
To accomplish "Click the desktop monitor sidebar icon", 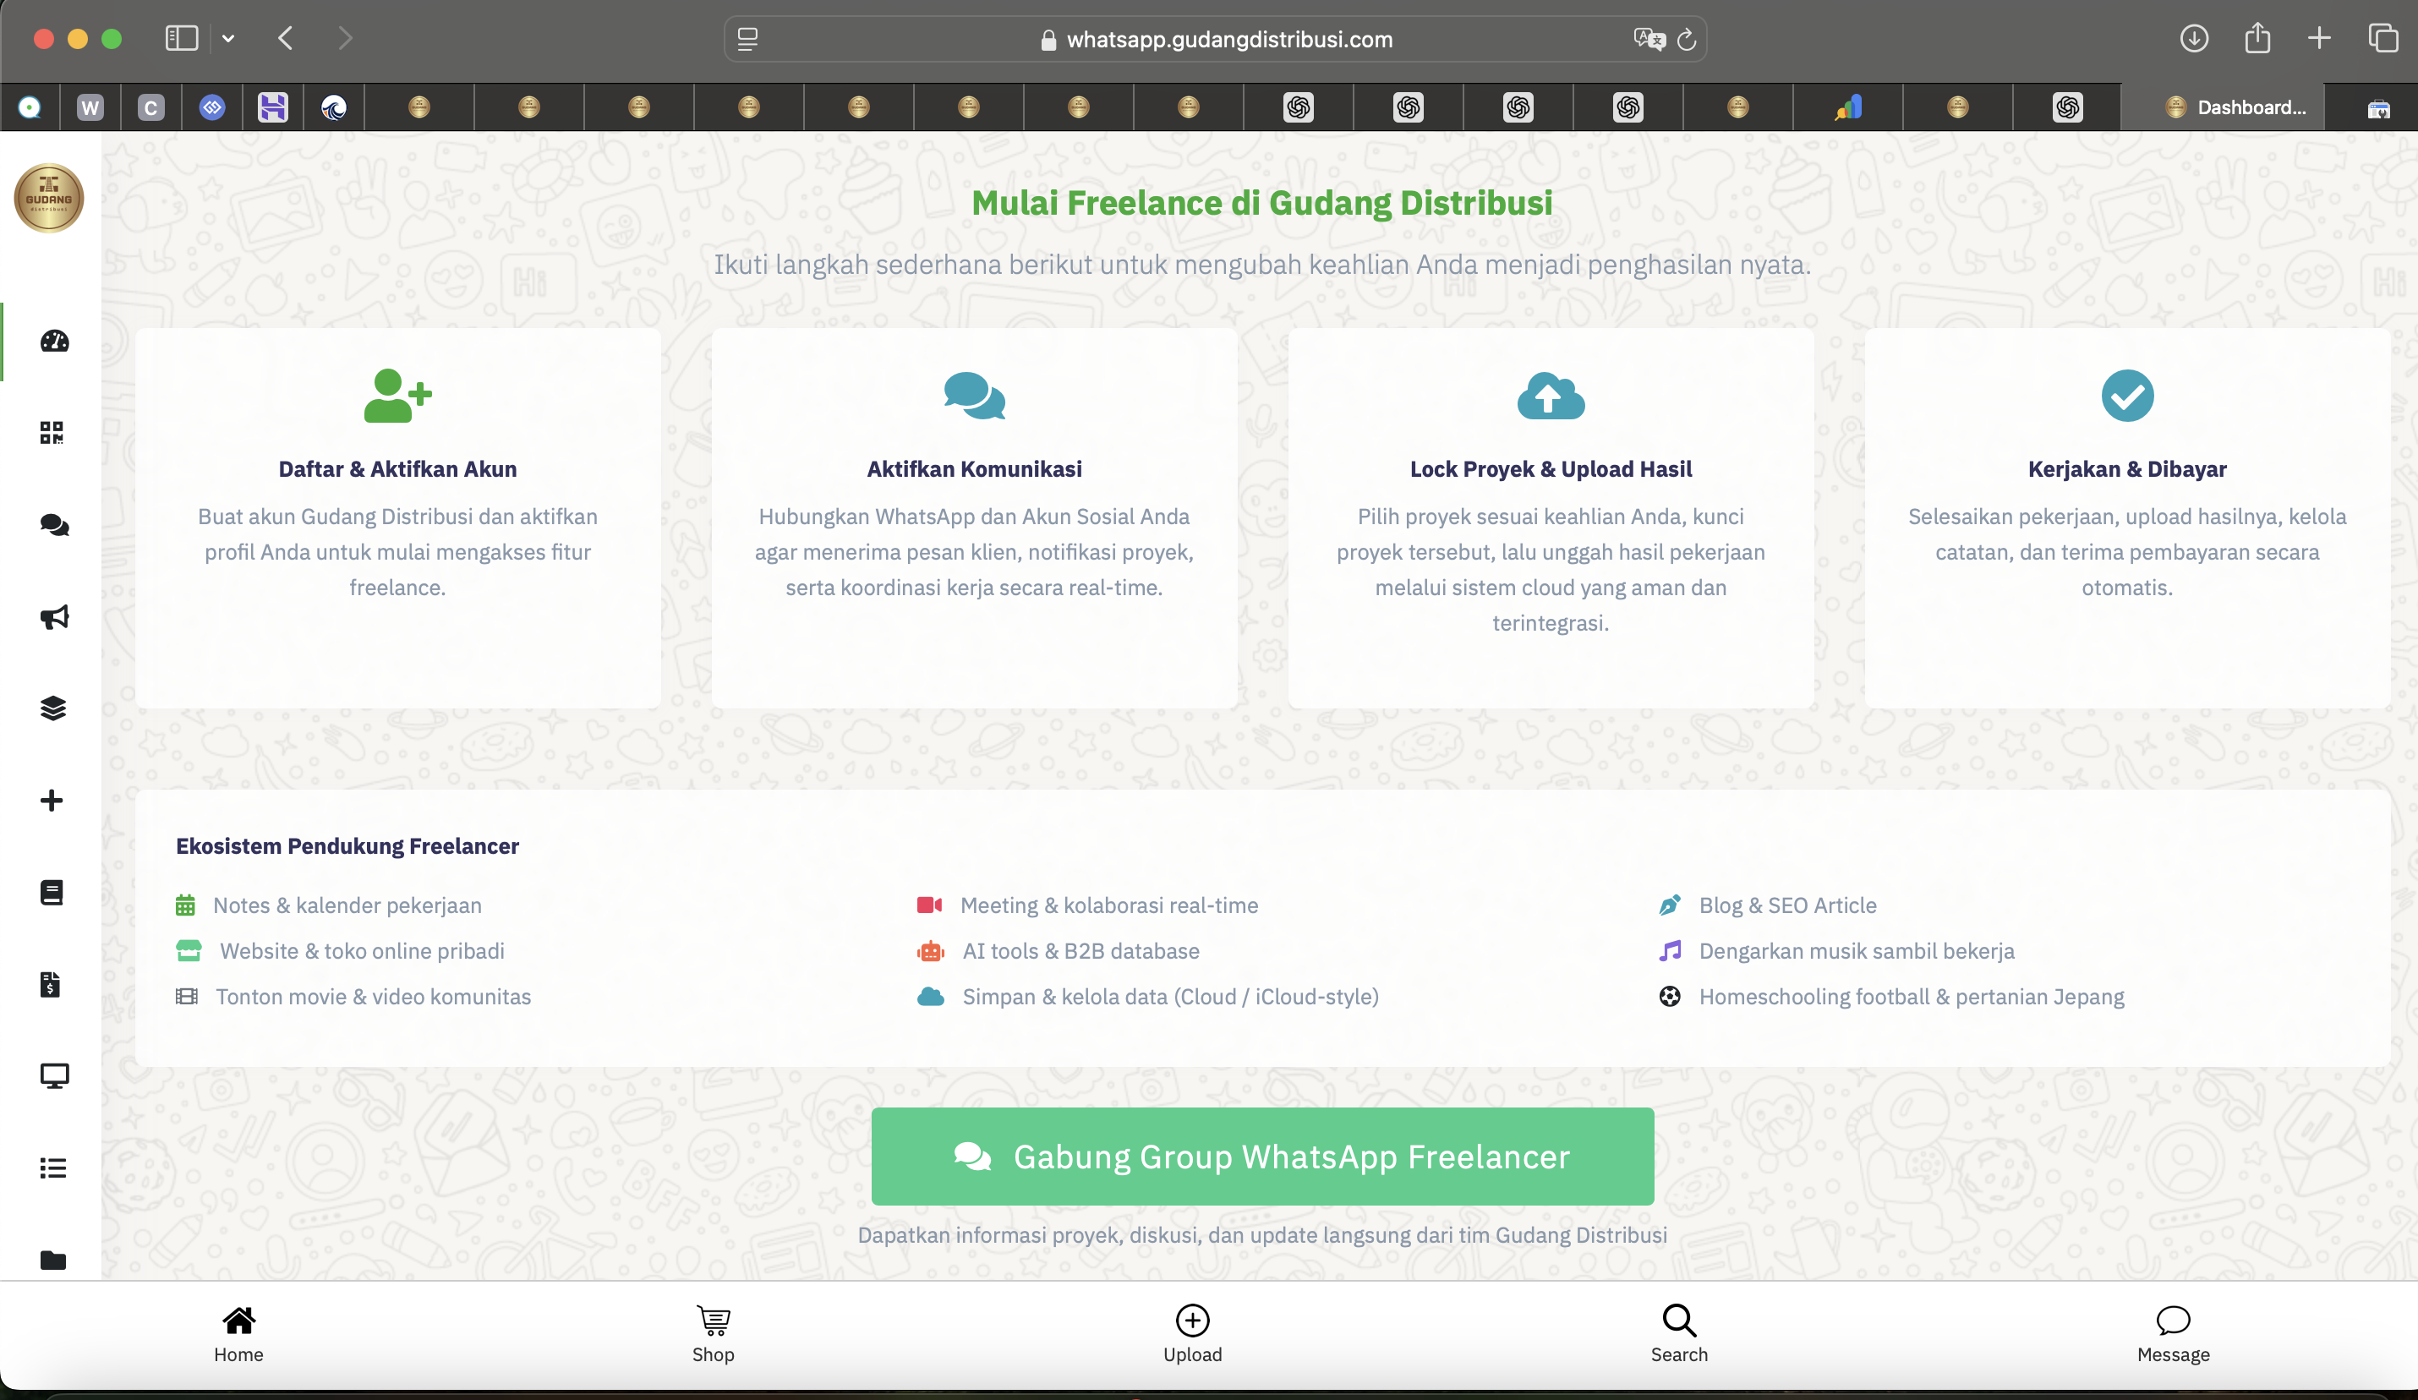I will [54, 1075].
